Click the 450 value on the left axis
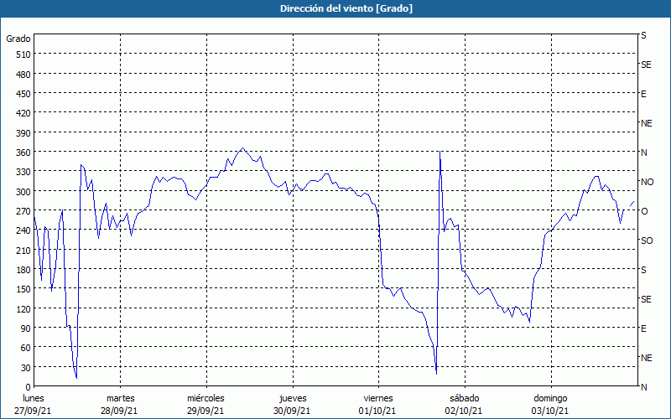Screen dimensions: 671x419 pyautogui.click(x=23, y=94)
